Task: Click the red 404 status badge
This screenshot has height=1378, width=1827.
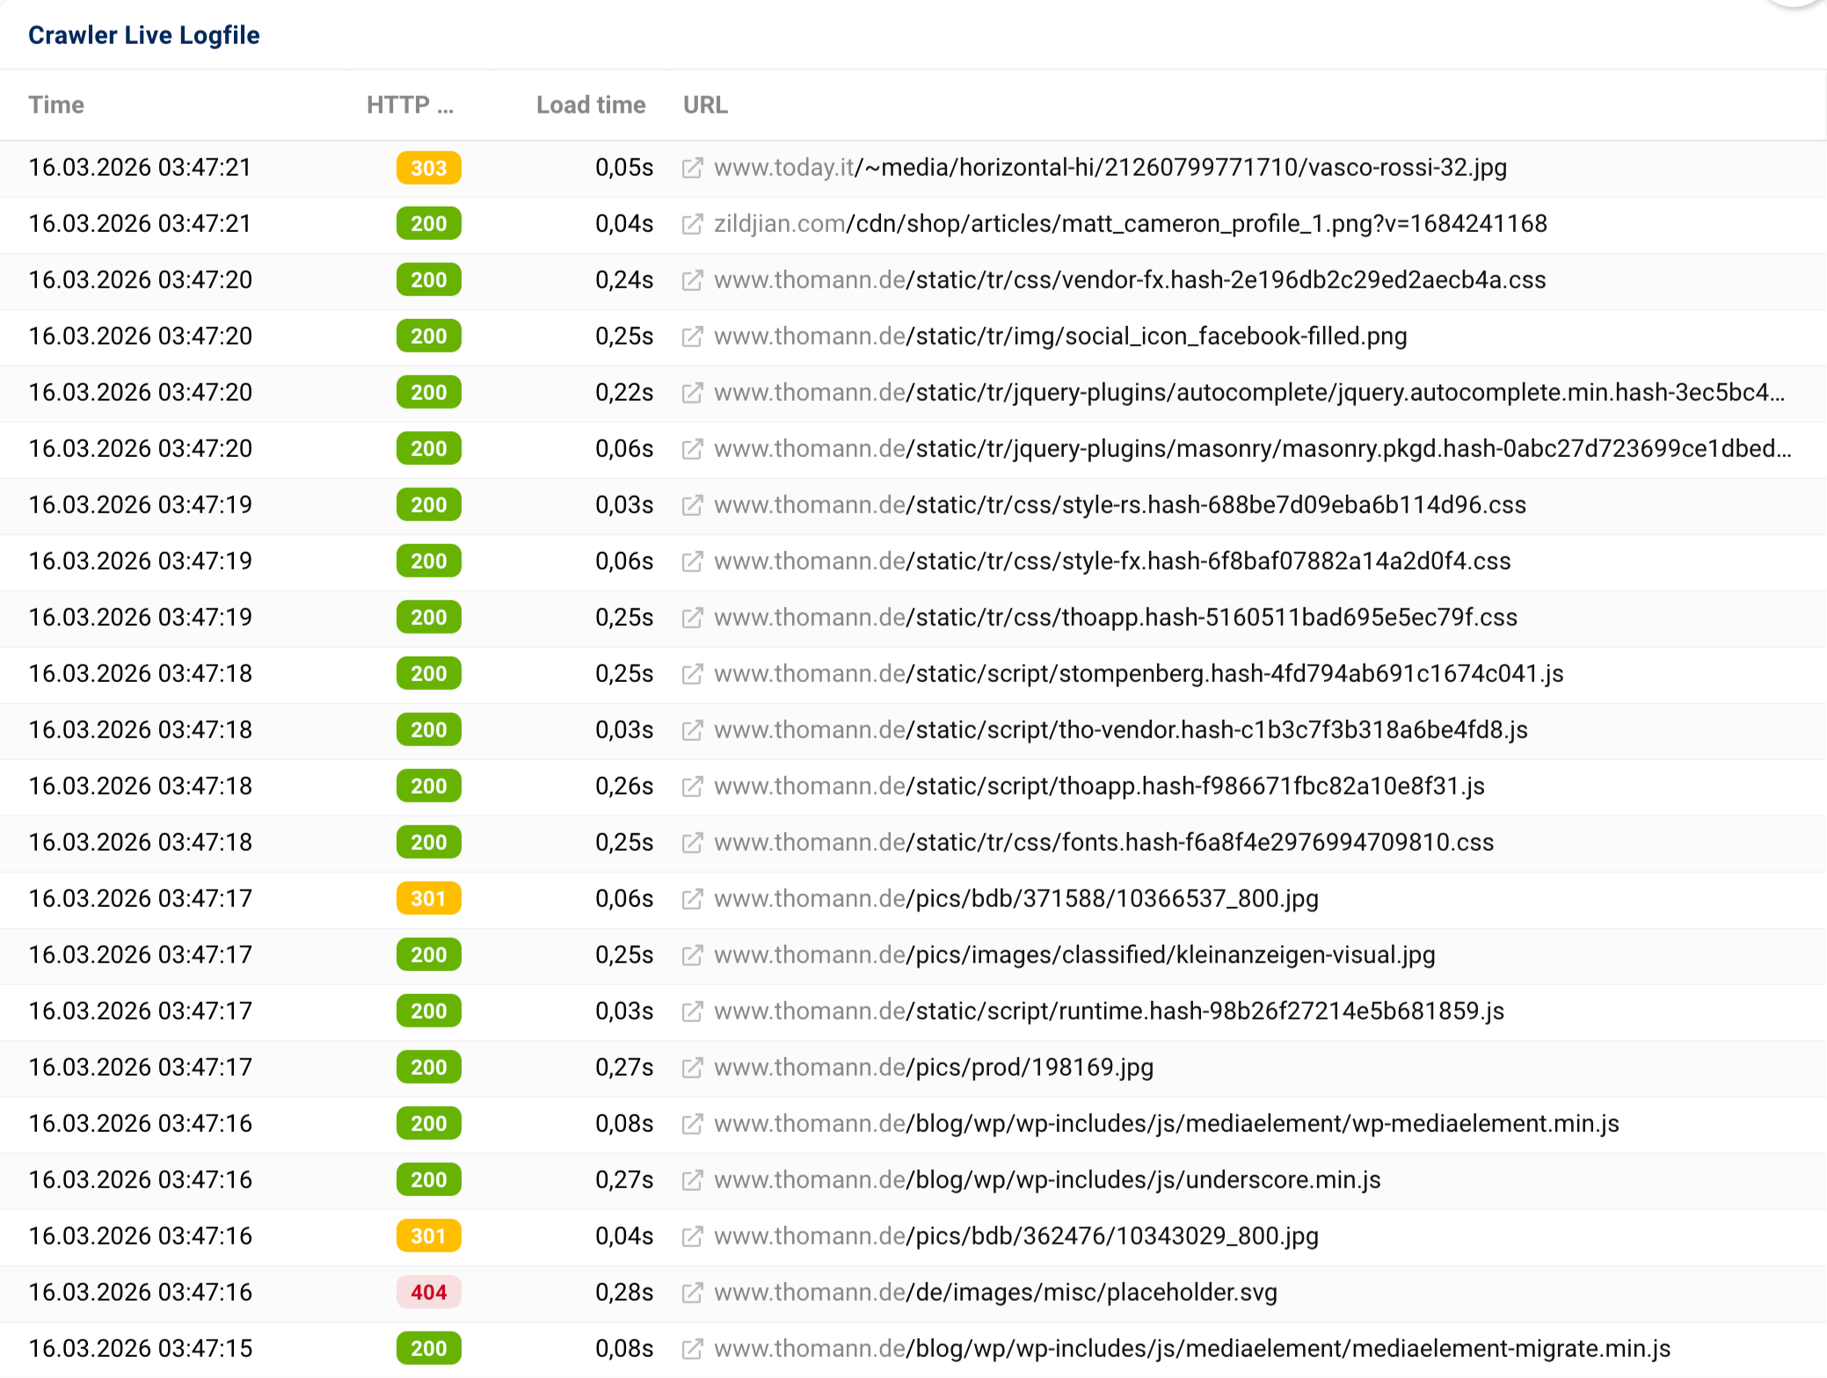Action: click(428, 1293)
